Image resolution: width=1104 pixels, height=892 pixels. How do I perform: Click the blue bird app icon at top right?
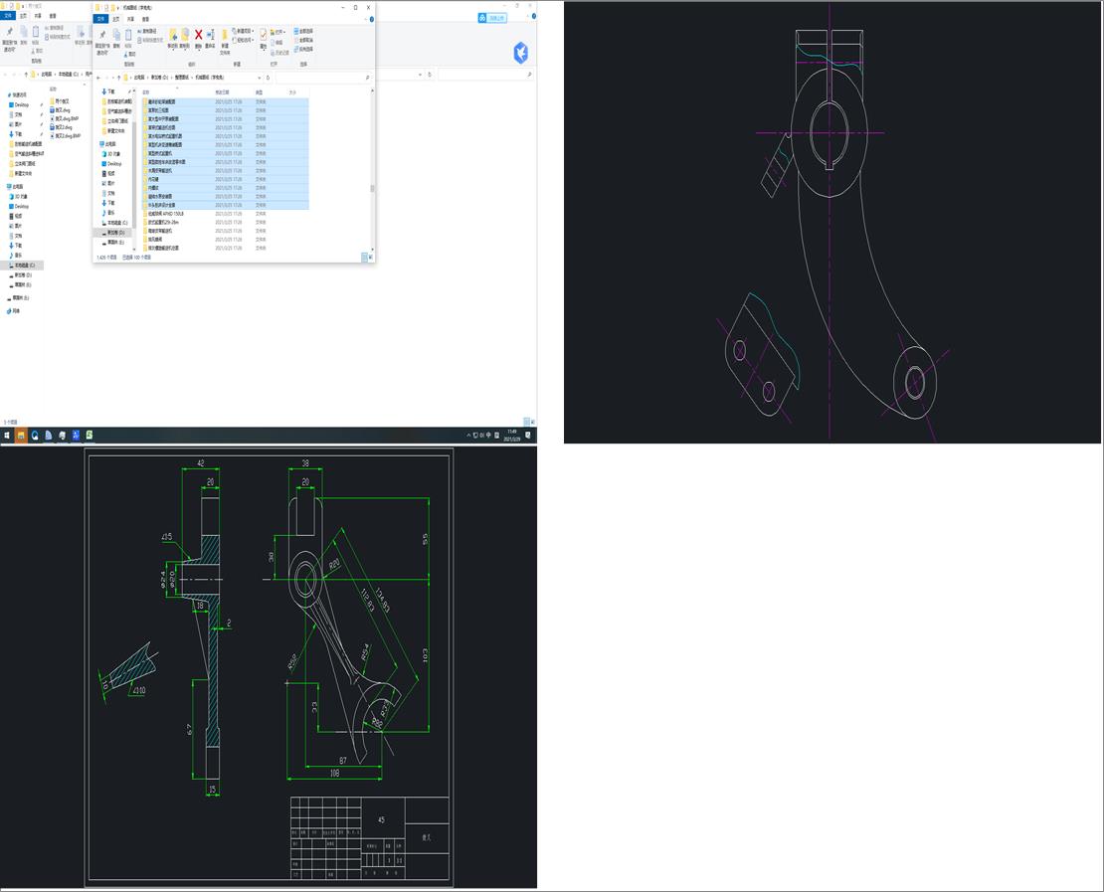(x=520, y=53)
